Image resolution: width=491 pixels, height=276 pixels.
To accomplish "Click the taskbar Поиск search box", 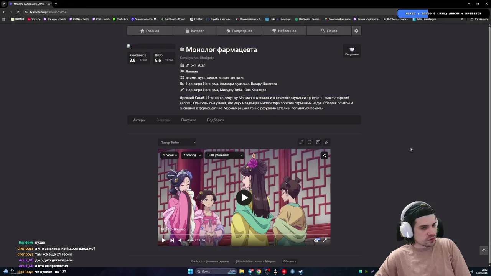I will [216, 271].
